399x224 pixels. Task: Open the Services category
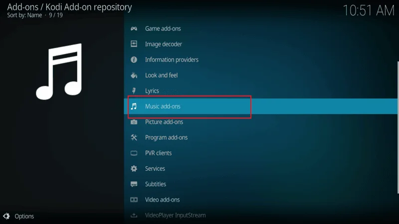pos(260,169)
